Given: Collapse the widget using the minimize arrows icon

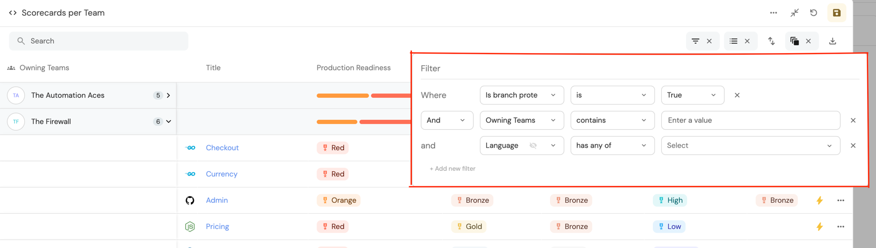Looking at the screenshot, I should [x=794, y=13].
